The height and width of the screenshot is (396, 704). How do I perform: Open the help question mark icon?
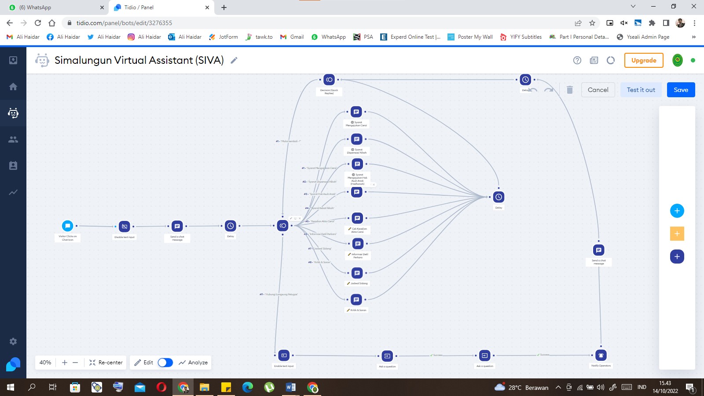(577, 60)
